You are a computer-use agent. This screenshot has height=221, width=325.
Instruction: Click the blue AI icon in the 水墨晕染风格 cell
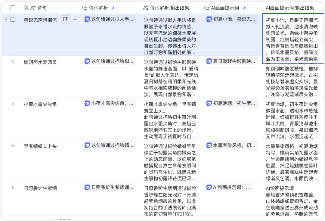tap(209, 145)
